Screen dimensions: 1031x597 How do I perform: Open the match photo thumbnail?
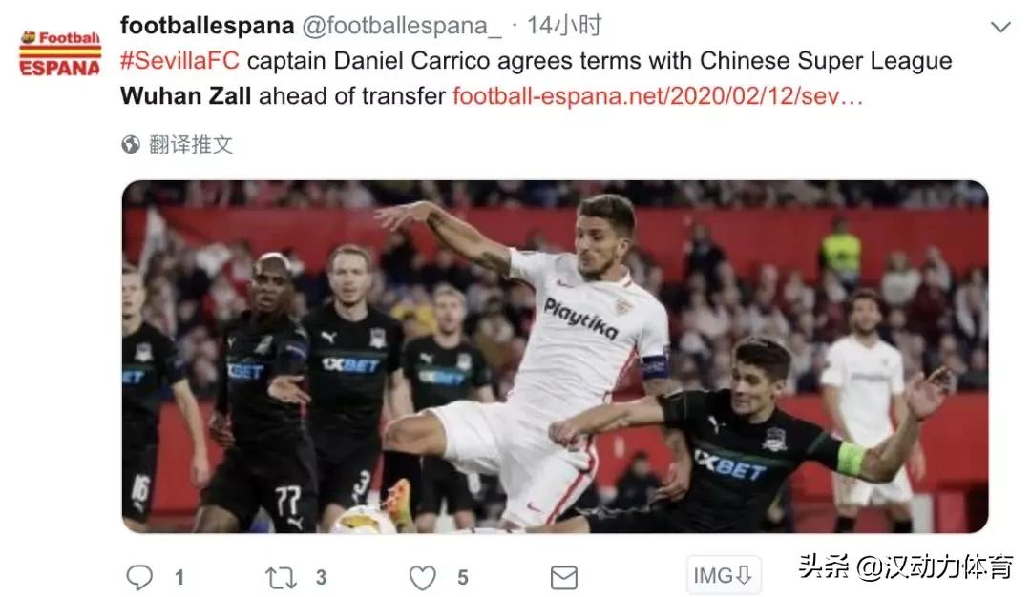pyautogui.click(x=555, y=357)
